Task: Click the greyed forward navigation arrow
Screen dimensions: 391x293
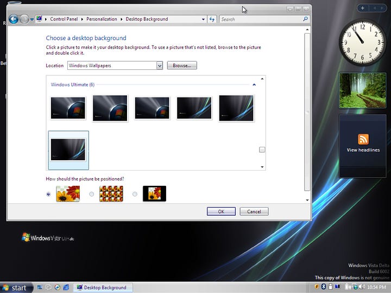Action: tap(24, 19)
